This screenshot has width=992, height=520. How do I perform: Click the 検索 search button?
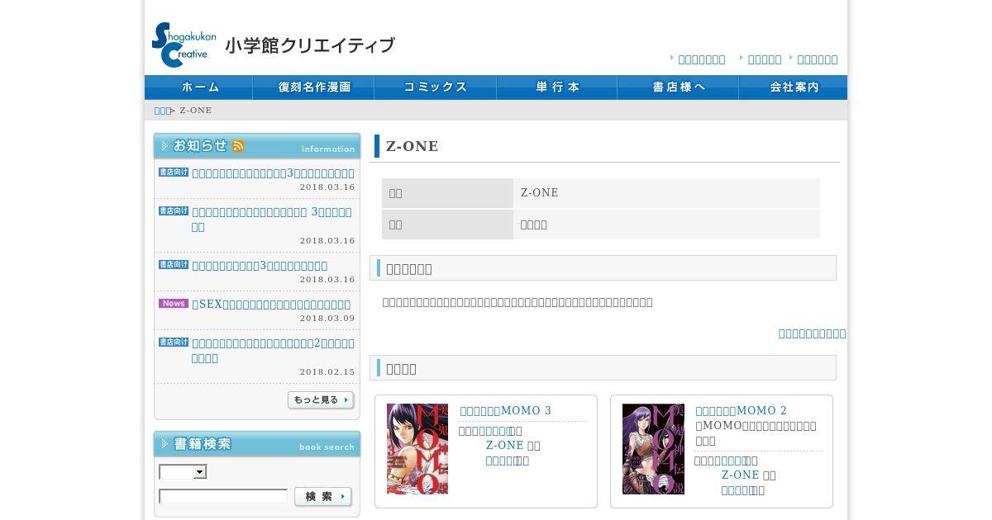coord(323,497)
